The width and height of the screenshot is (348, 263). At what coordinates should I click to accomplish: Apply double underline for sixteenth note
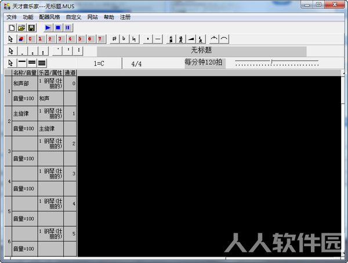tap(32, 63)
